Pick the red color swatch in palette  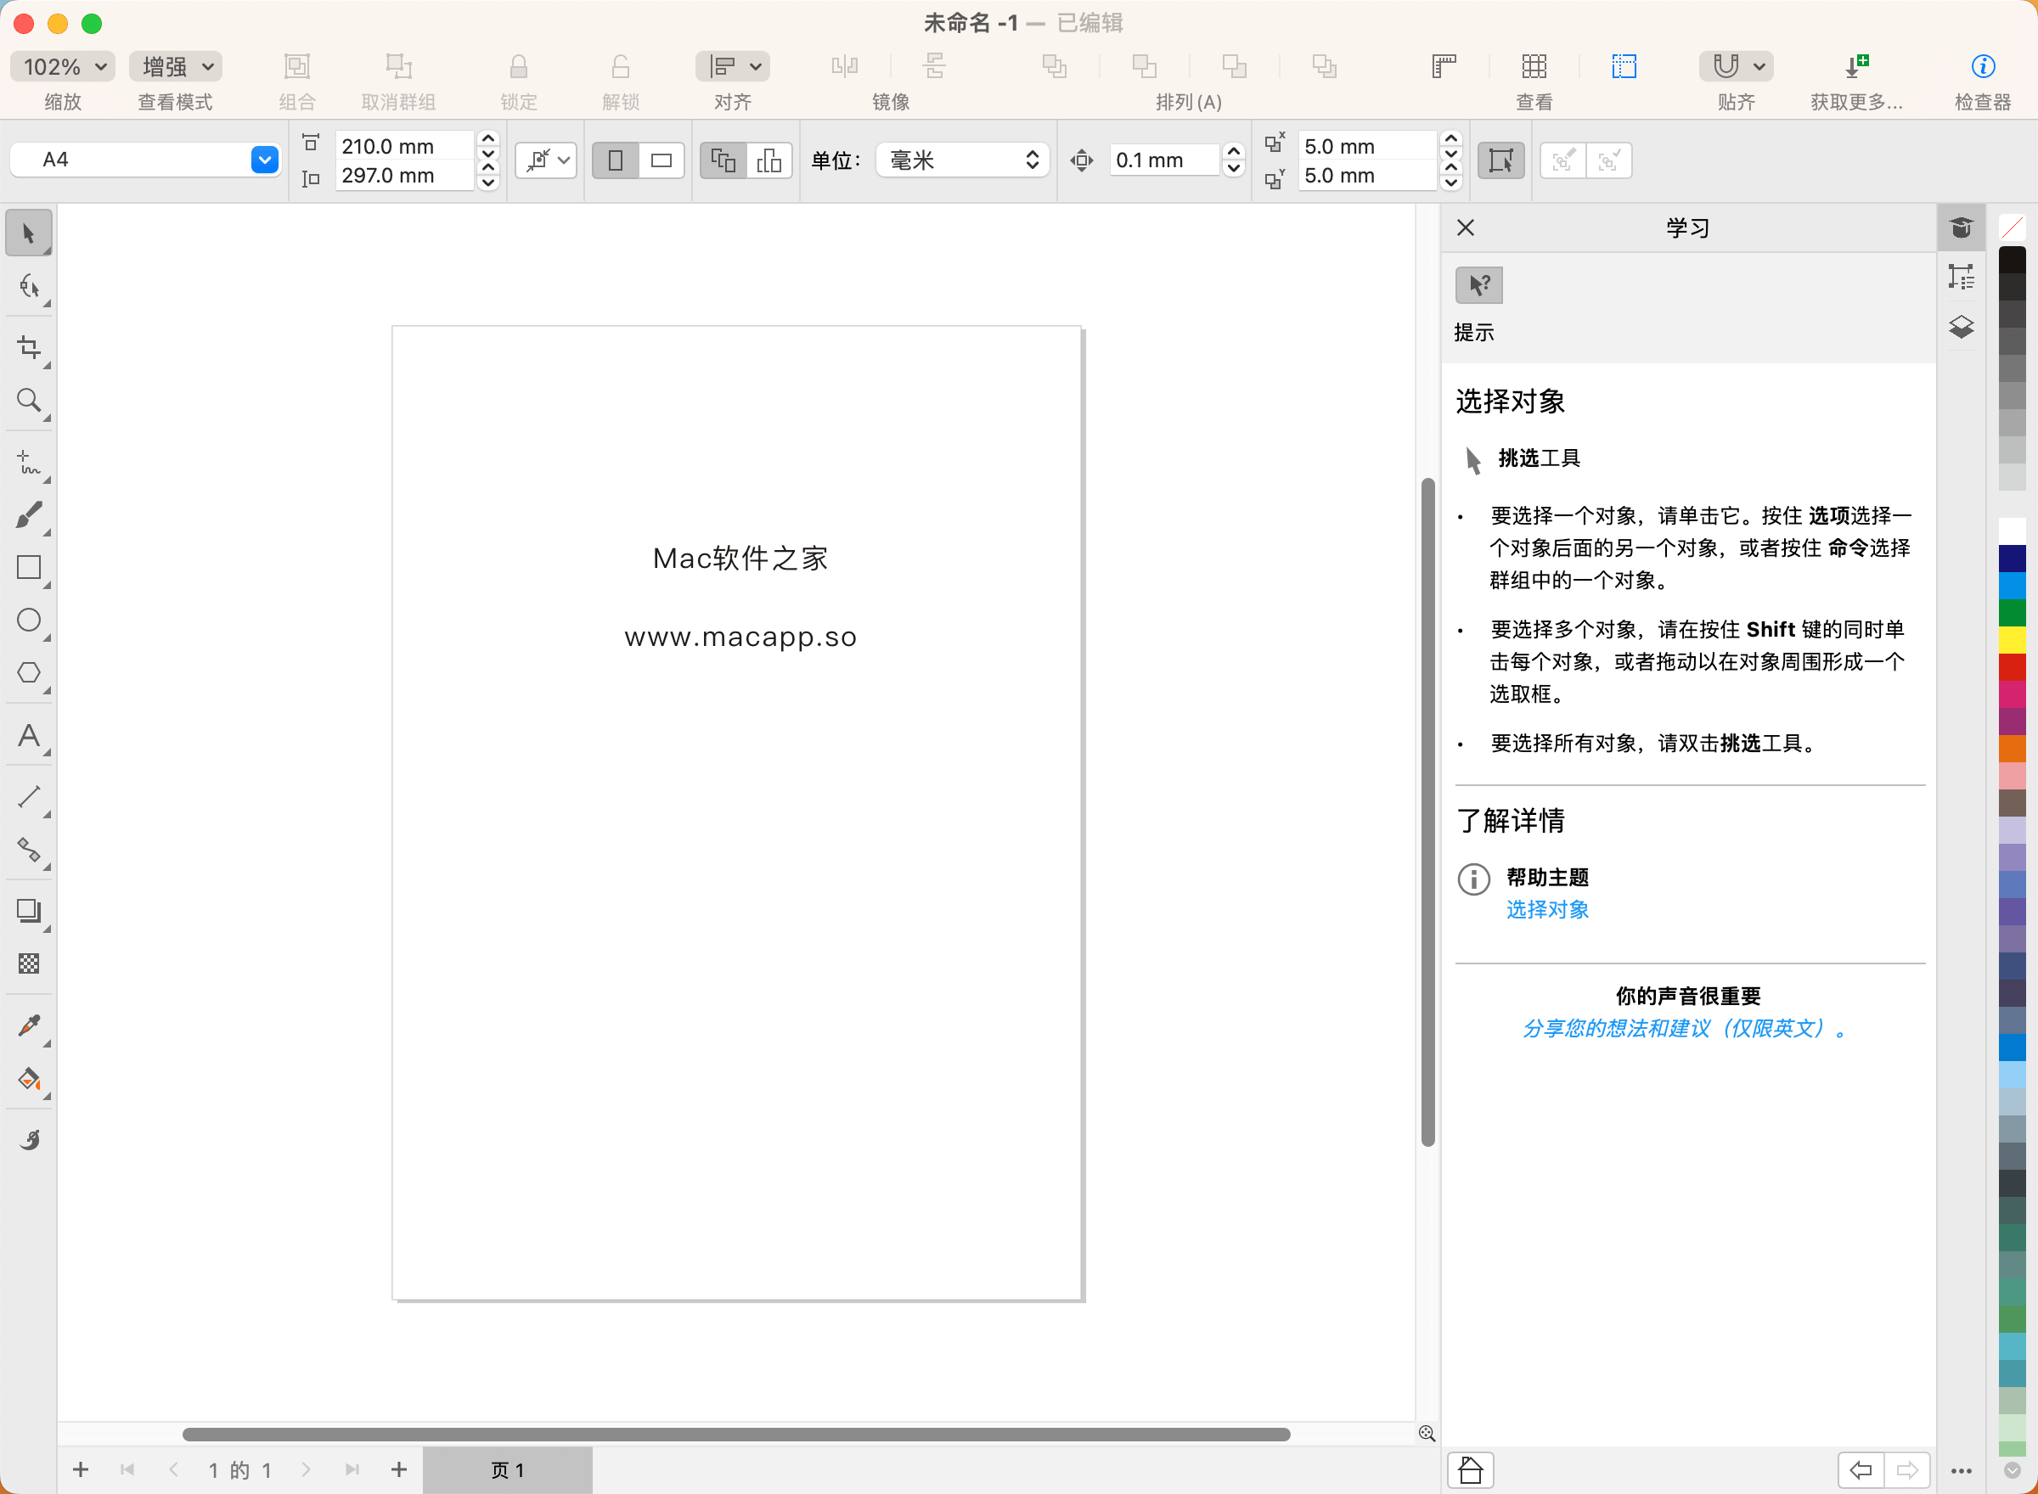tap(2012, 667)
